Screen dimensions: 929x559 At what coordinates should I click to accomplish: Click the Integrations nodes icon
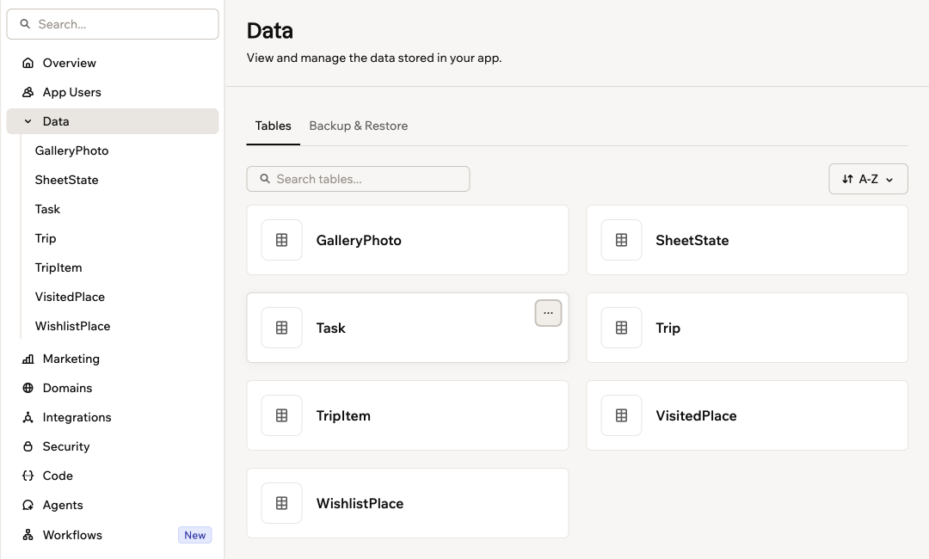click(28, 417)
